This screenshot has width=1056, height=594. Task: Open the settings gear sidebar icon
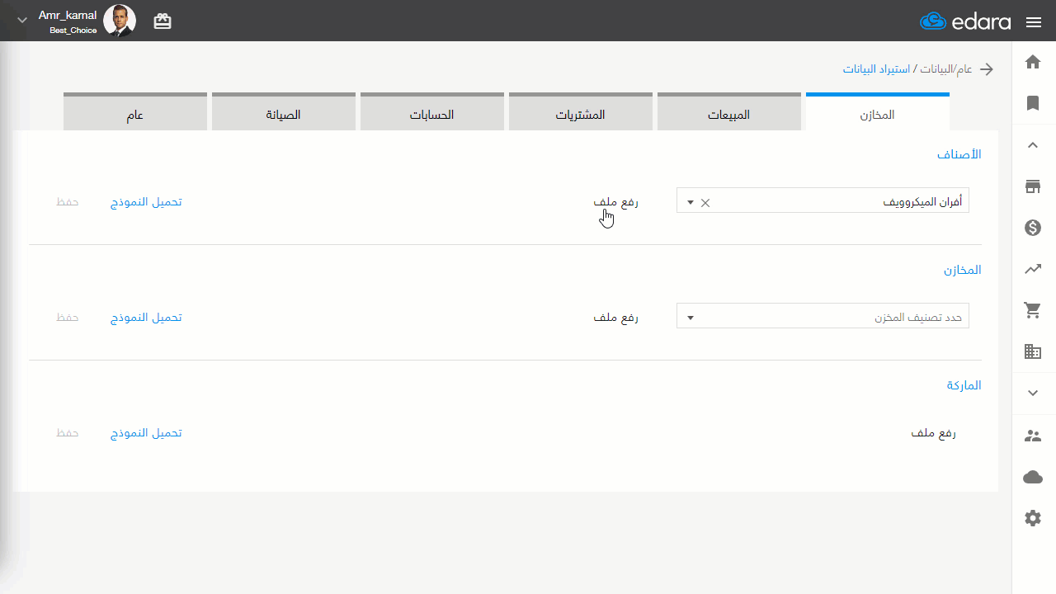point(1033,518)
